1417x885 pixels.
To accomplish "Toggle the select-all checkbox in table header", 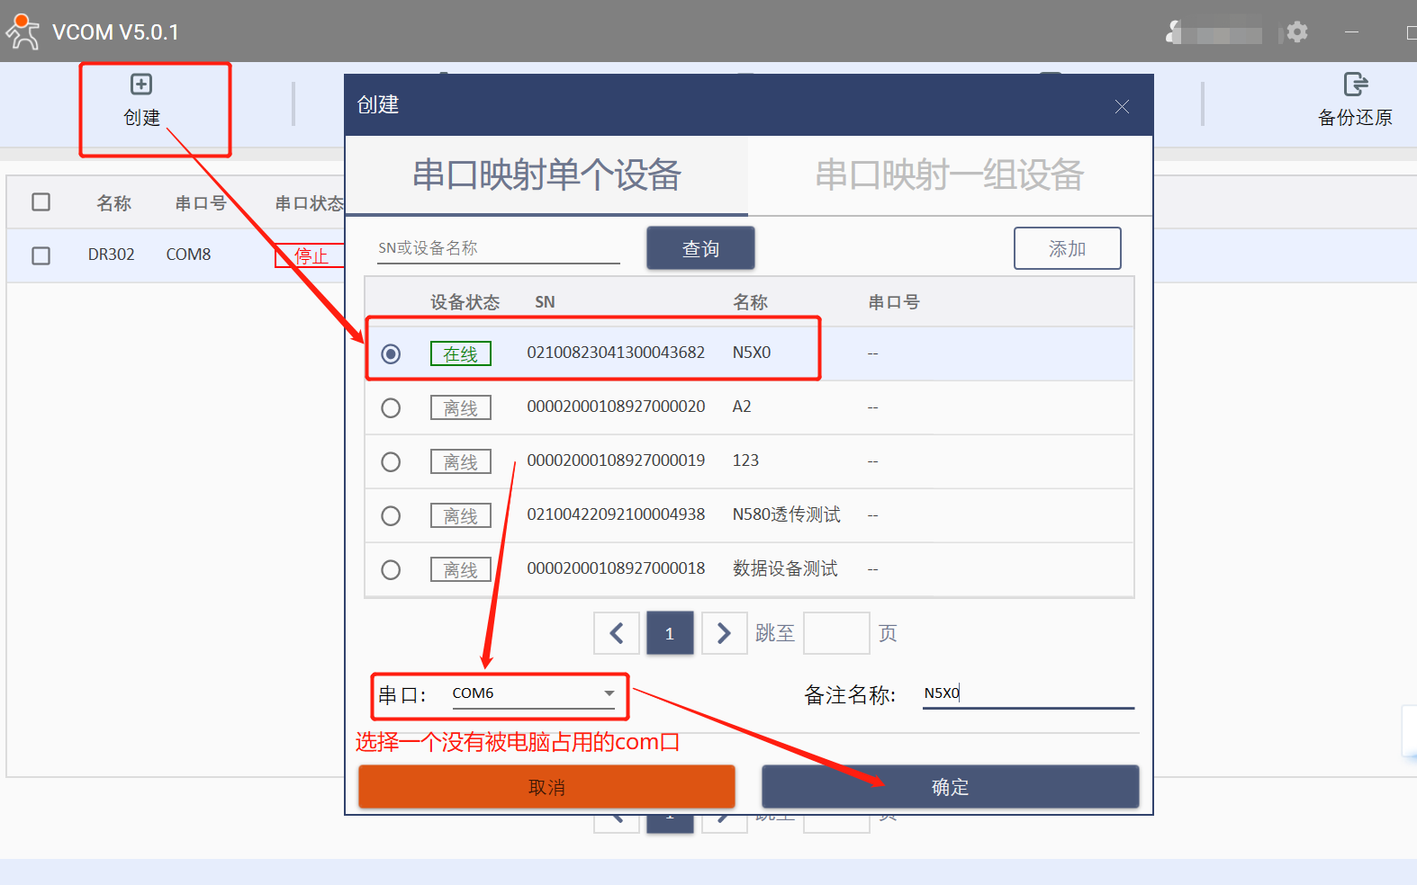I will tap(41, 202).
